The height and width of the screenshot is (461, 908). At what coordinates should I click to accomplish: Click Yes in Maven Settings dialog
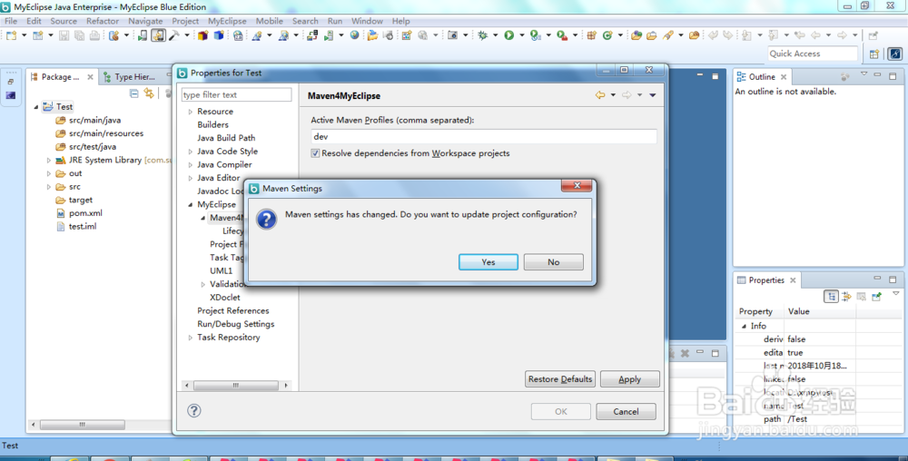coord(489,262)
